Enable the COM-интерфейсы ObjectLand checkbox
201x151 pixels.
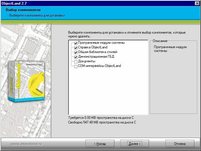point(76,66)
